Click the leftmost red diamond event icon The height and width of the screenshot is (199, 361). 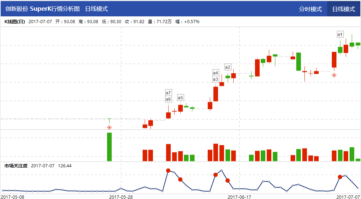[110, 127]
